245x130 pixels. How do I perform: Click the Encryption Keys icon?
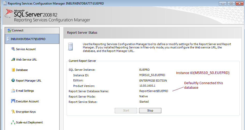[13, 112]
